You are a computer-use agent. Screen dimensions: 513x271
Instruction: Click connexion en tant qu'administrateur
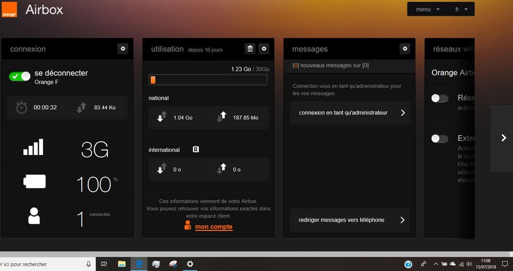[350, 113]
